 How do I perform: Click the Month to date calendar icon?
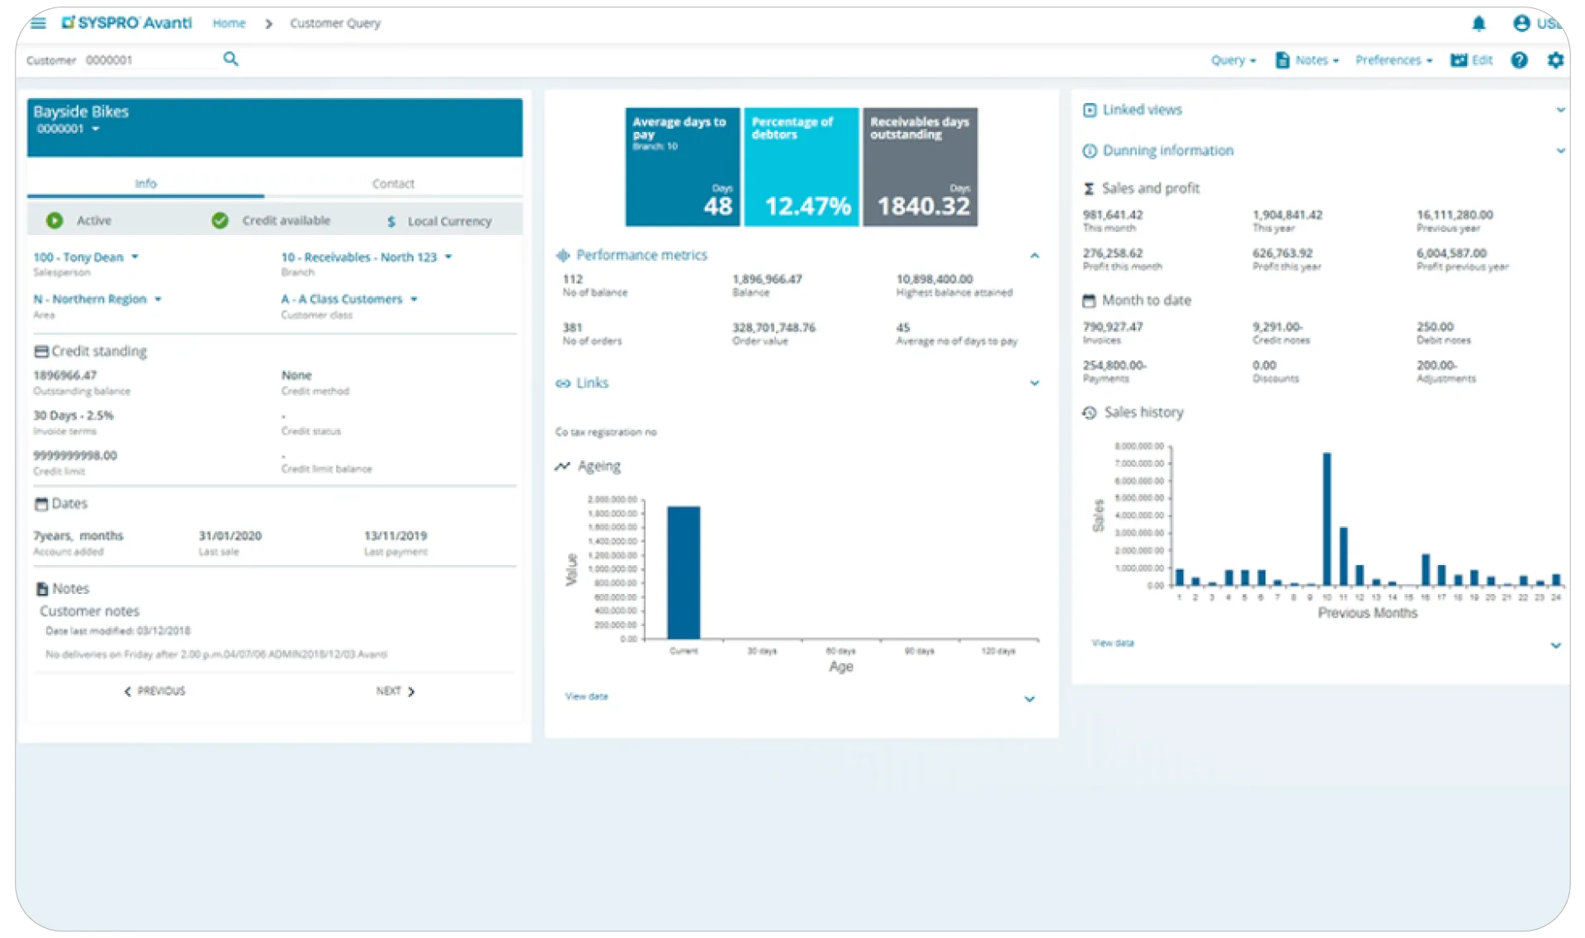pyautogui.click(x=1089, y=300)
